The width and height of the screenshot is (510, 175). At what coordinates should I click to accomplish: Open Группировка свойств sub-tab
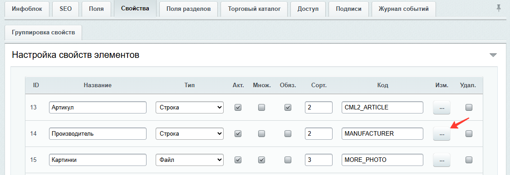coord(43,33)
